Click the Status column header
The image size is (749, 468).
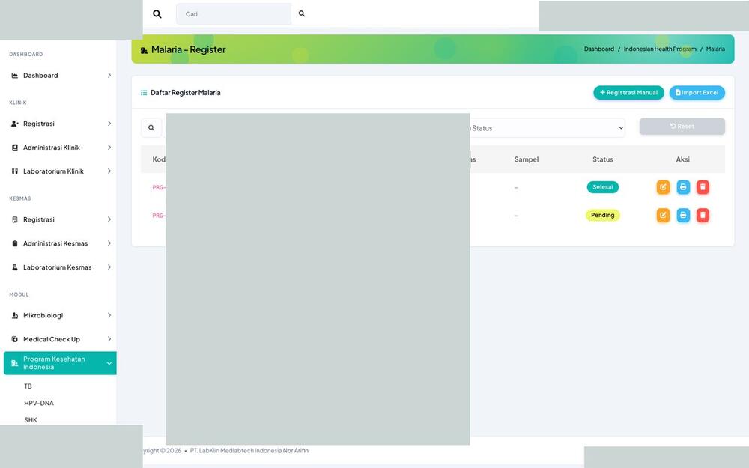pos(603,159)
